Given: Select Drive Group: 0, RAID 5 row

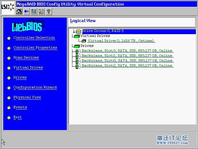Looking at the screenshot, I should tap(139, 31).
